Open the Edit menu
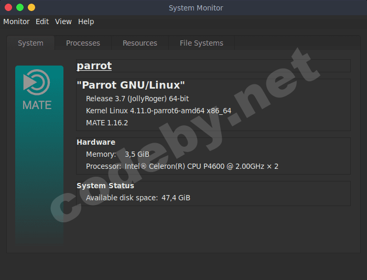Viewport: 367px width, 280px height. pyautogui.click(x=42, y=21)
